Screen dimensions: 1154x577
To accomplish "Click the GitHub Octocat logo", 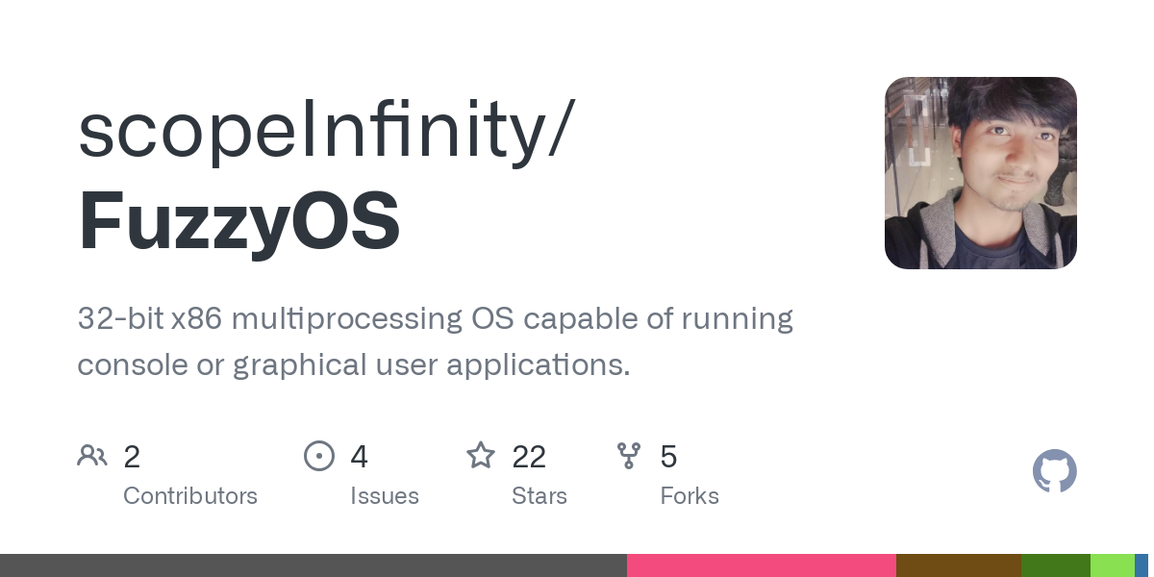I will click(1054, 471).
